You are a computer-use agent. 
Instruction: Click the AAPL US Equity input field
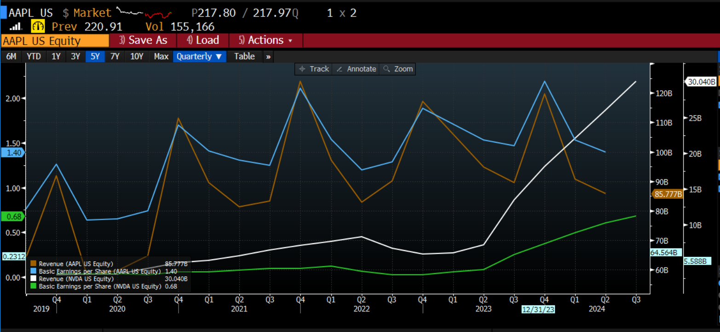click(x=55, y=41)
